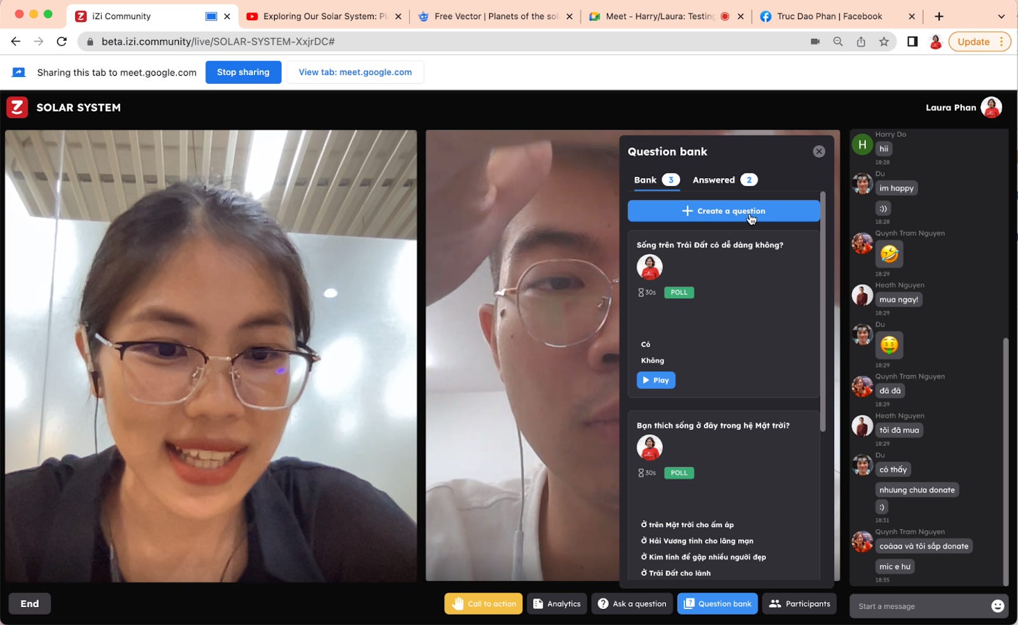Open the Participants list

[x=800, y=604]
